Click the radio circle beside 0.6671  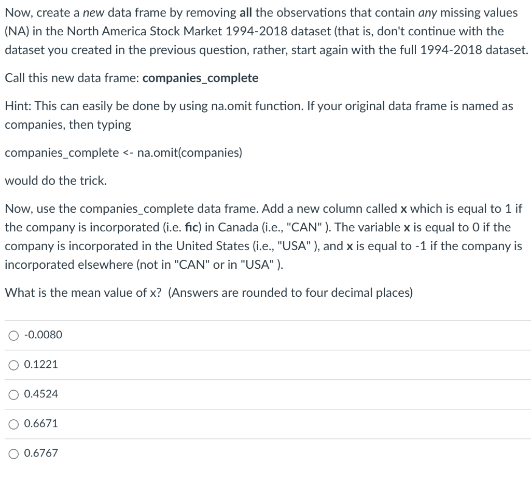pyautogui.click(x=13, y=424)
